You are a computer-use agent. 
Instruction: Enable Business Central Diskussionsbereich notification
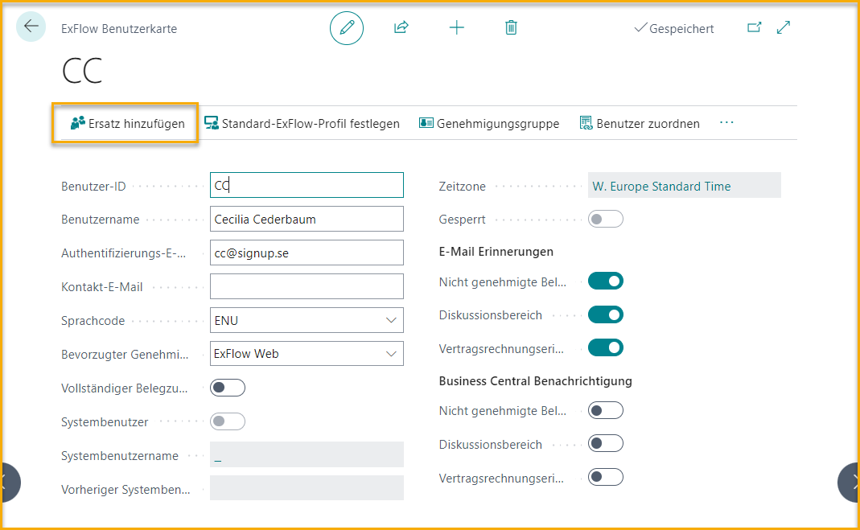click(606, 443)
